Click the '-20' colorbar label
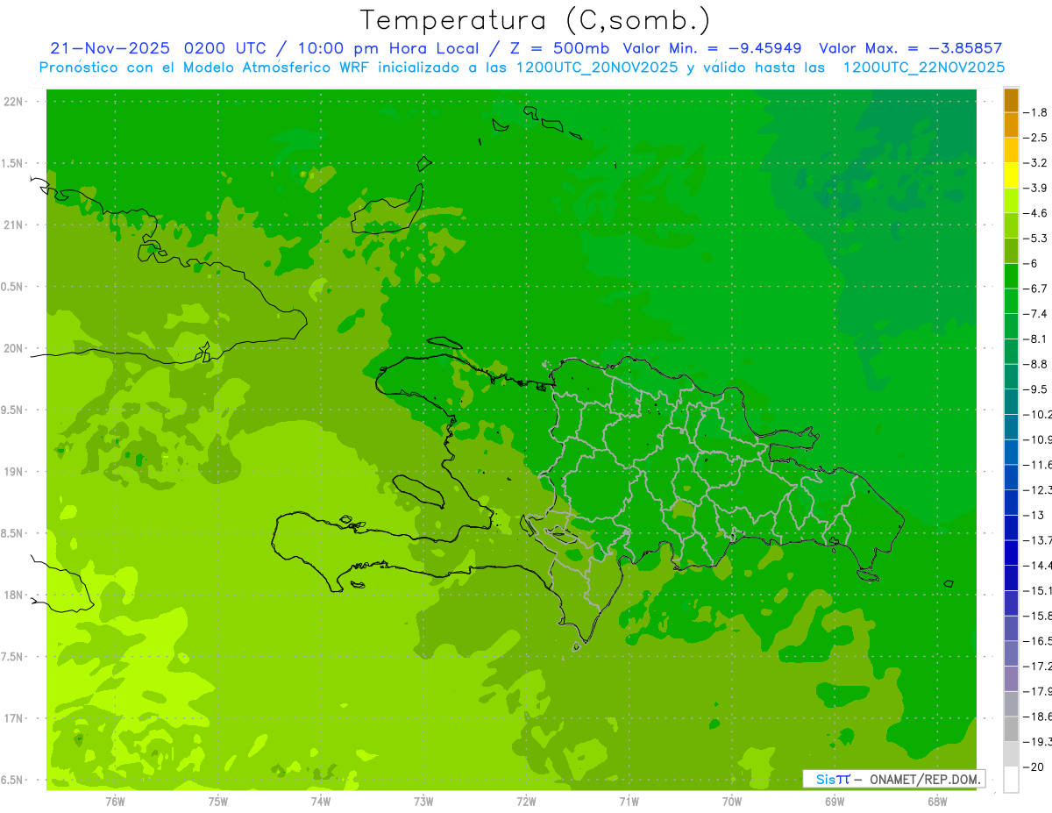 [1034, 767]
